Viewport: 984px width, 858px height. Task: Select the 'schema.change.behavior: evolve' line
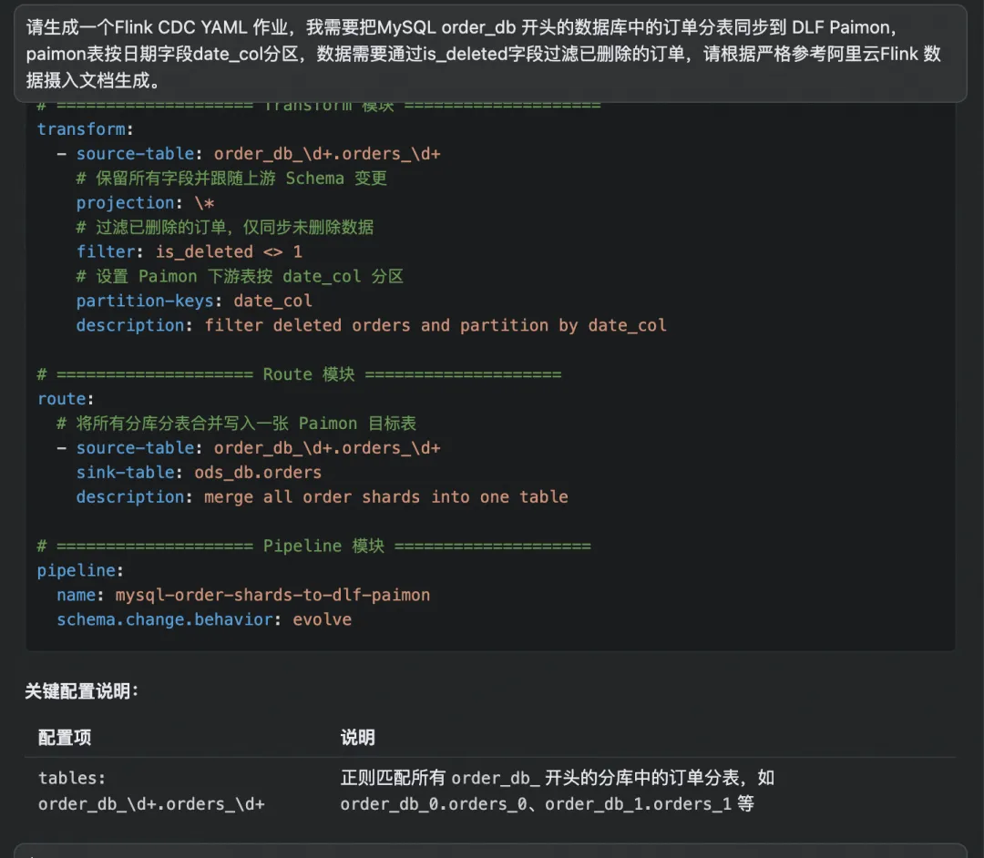click(x=204, y=619)
